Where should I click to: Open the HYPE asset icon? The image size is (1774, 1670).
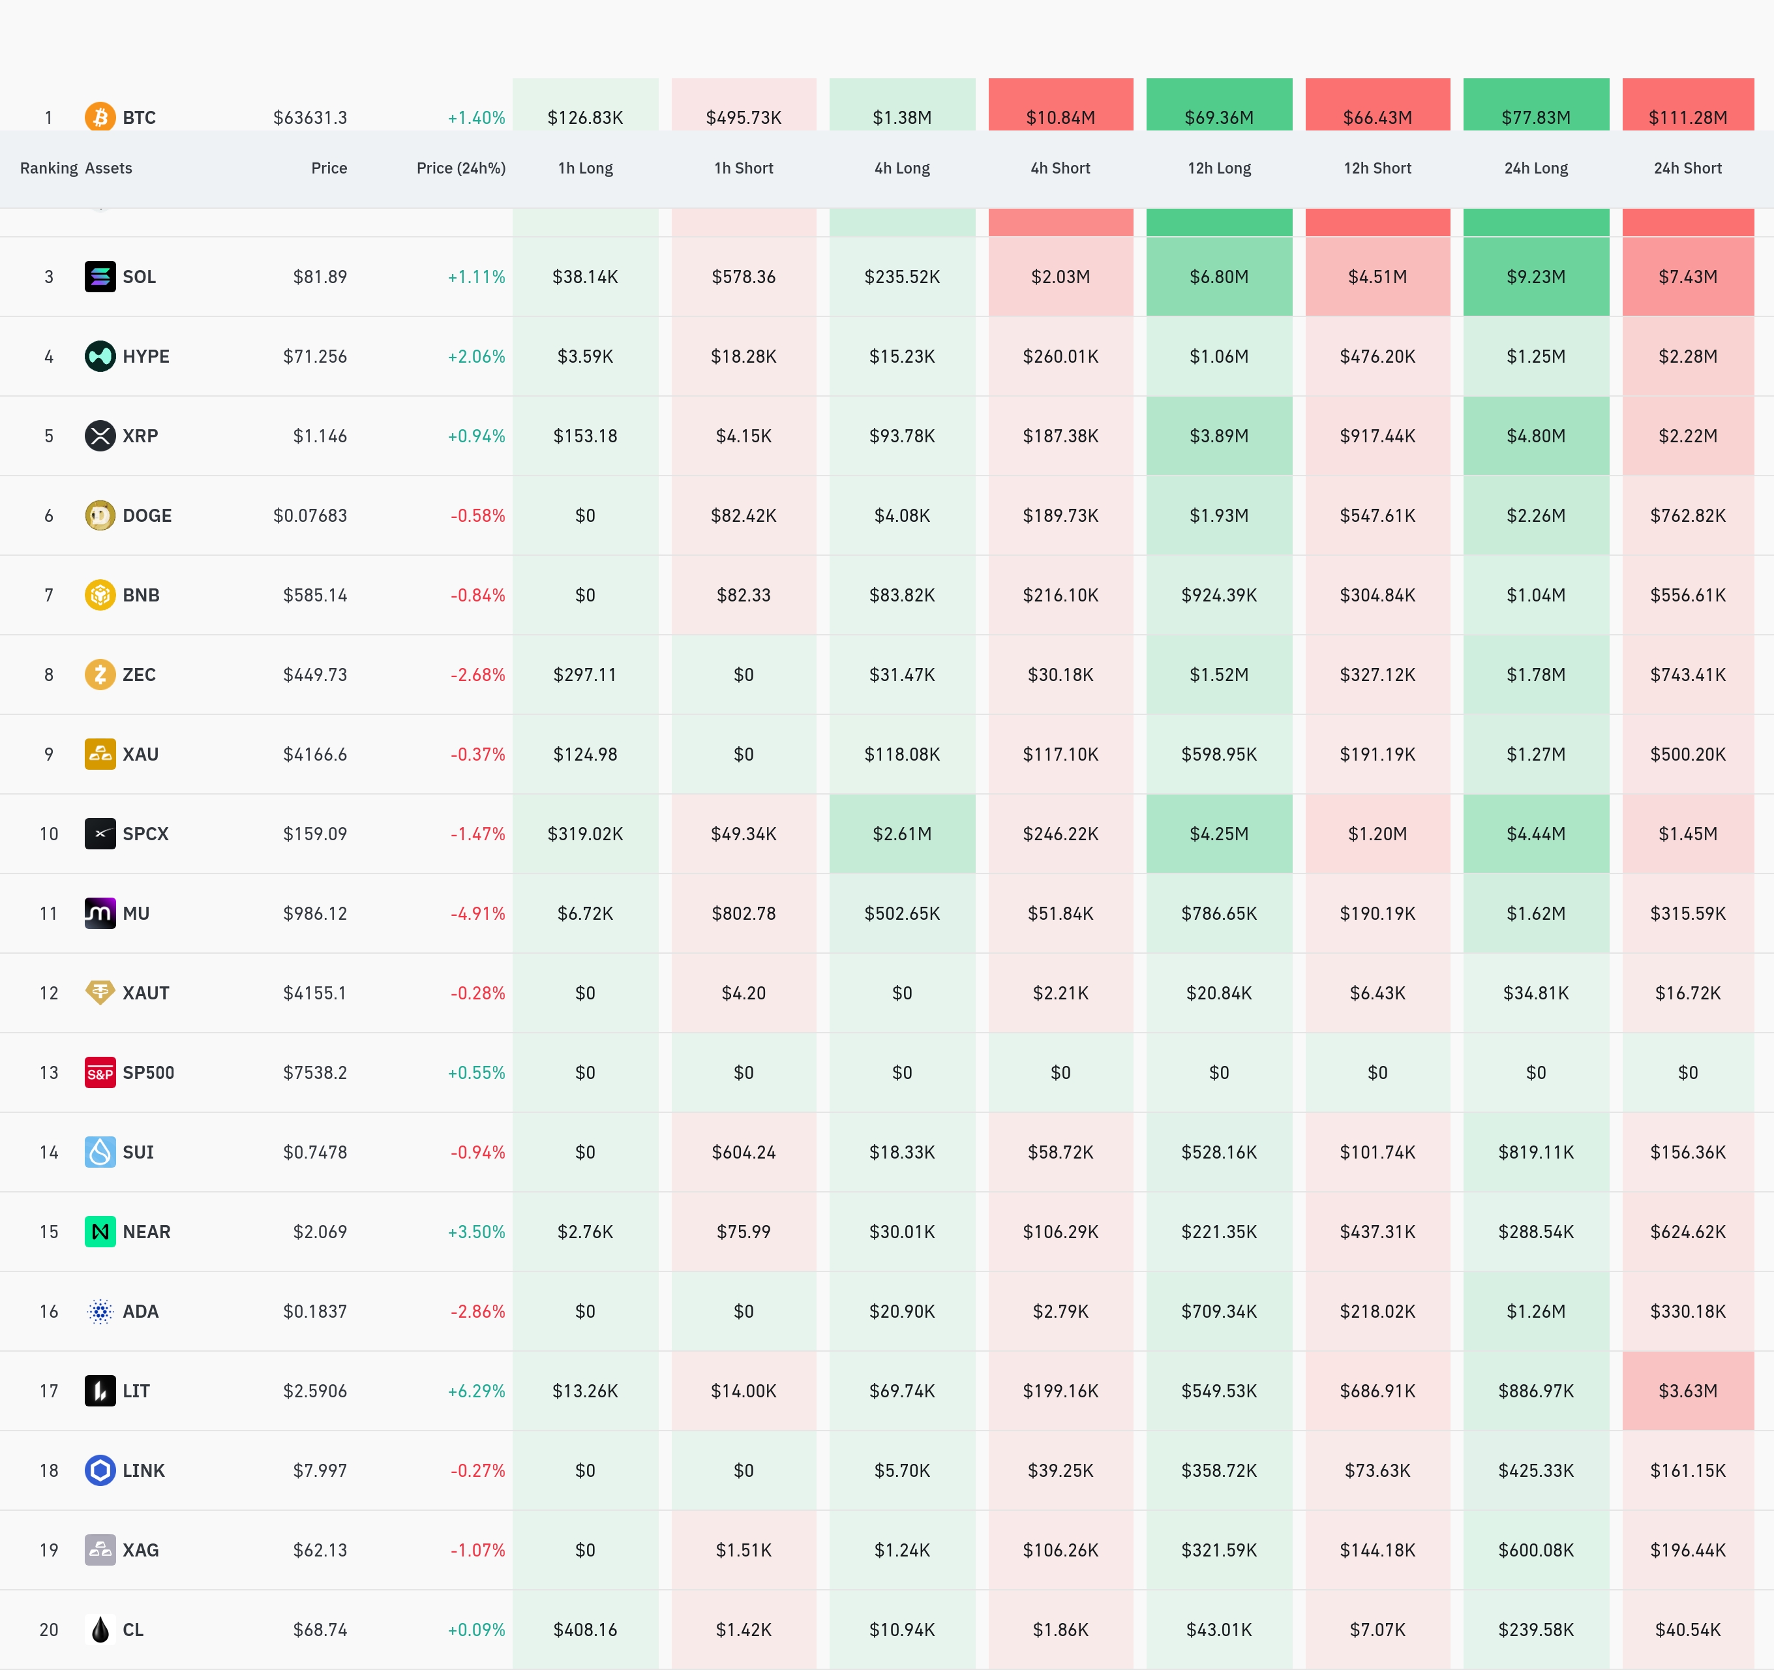point(100,356)
